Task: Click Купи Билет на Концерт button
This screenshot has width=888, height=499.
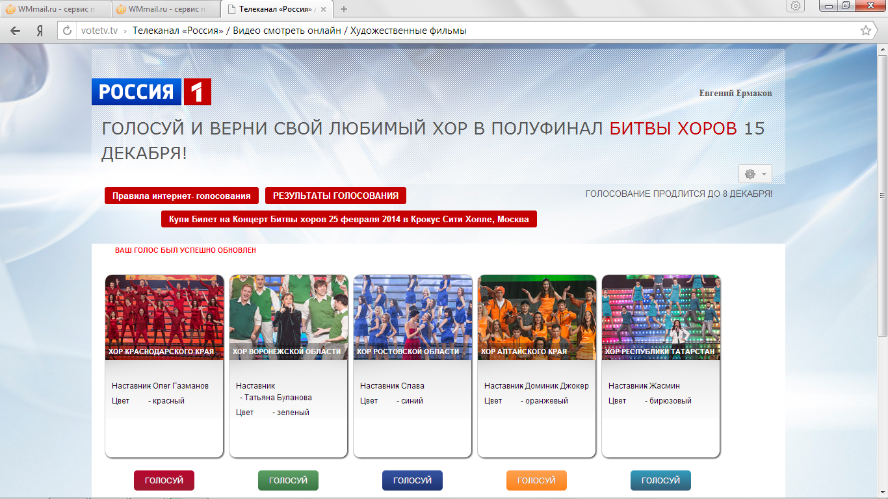Action: point(349,220)
